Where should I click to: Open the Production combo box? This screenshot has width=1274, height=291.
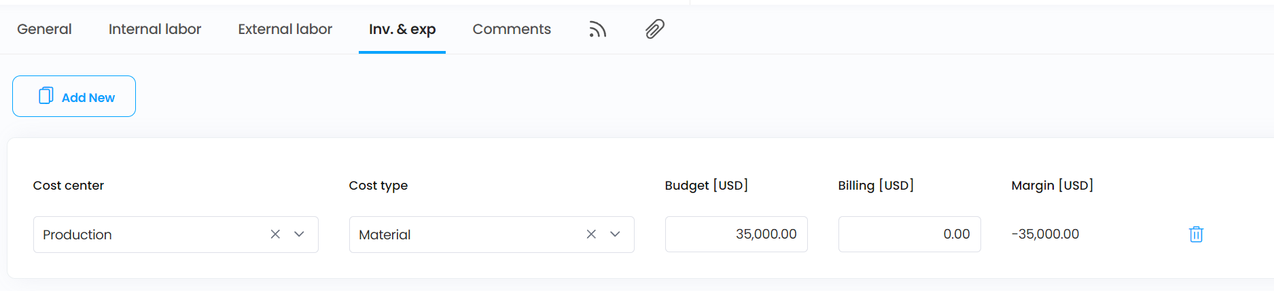click(x=175, y=235)
